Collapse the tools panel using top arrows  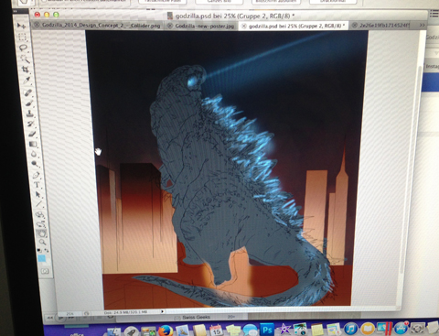(x=16, y=11)
